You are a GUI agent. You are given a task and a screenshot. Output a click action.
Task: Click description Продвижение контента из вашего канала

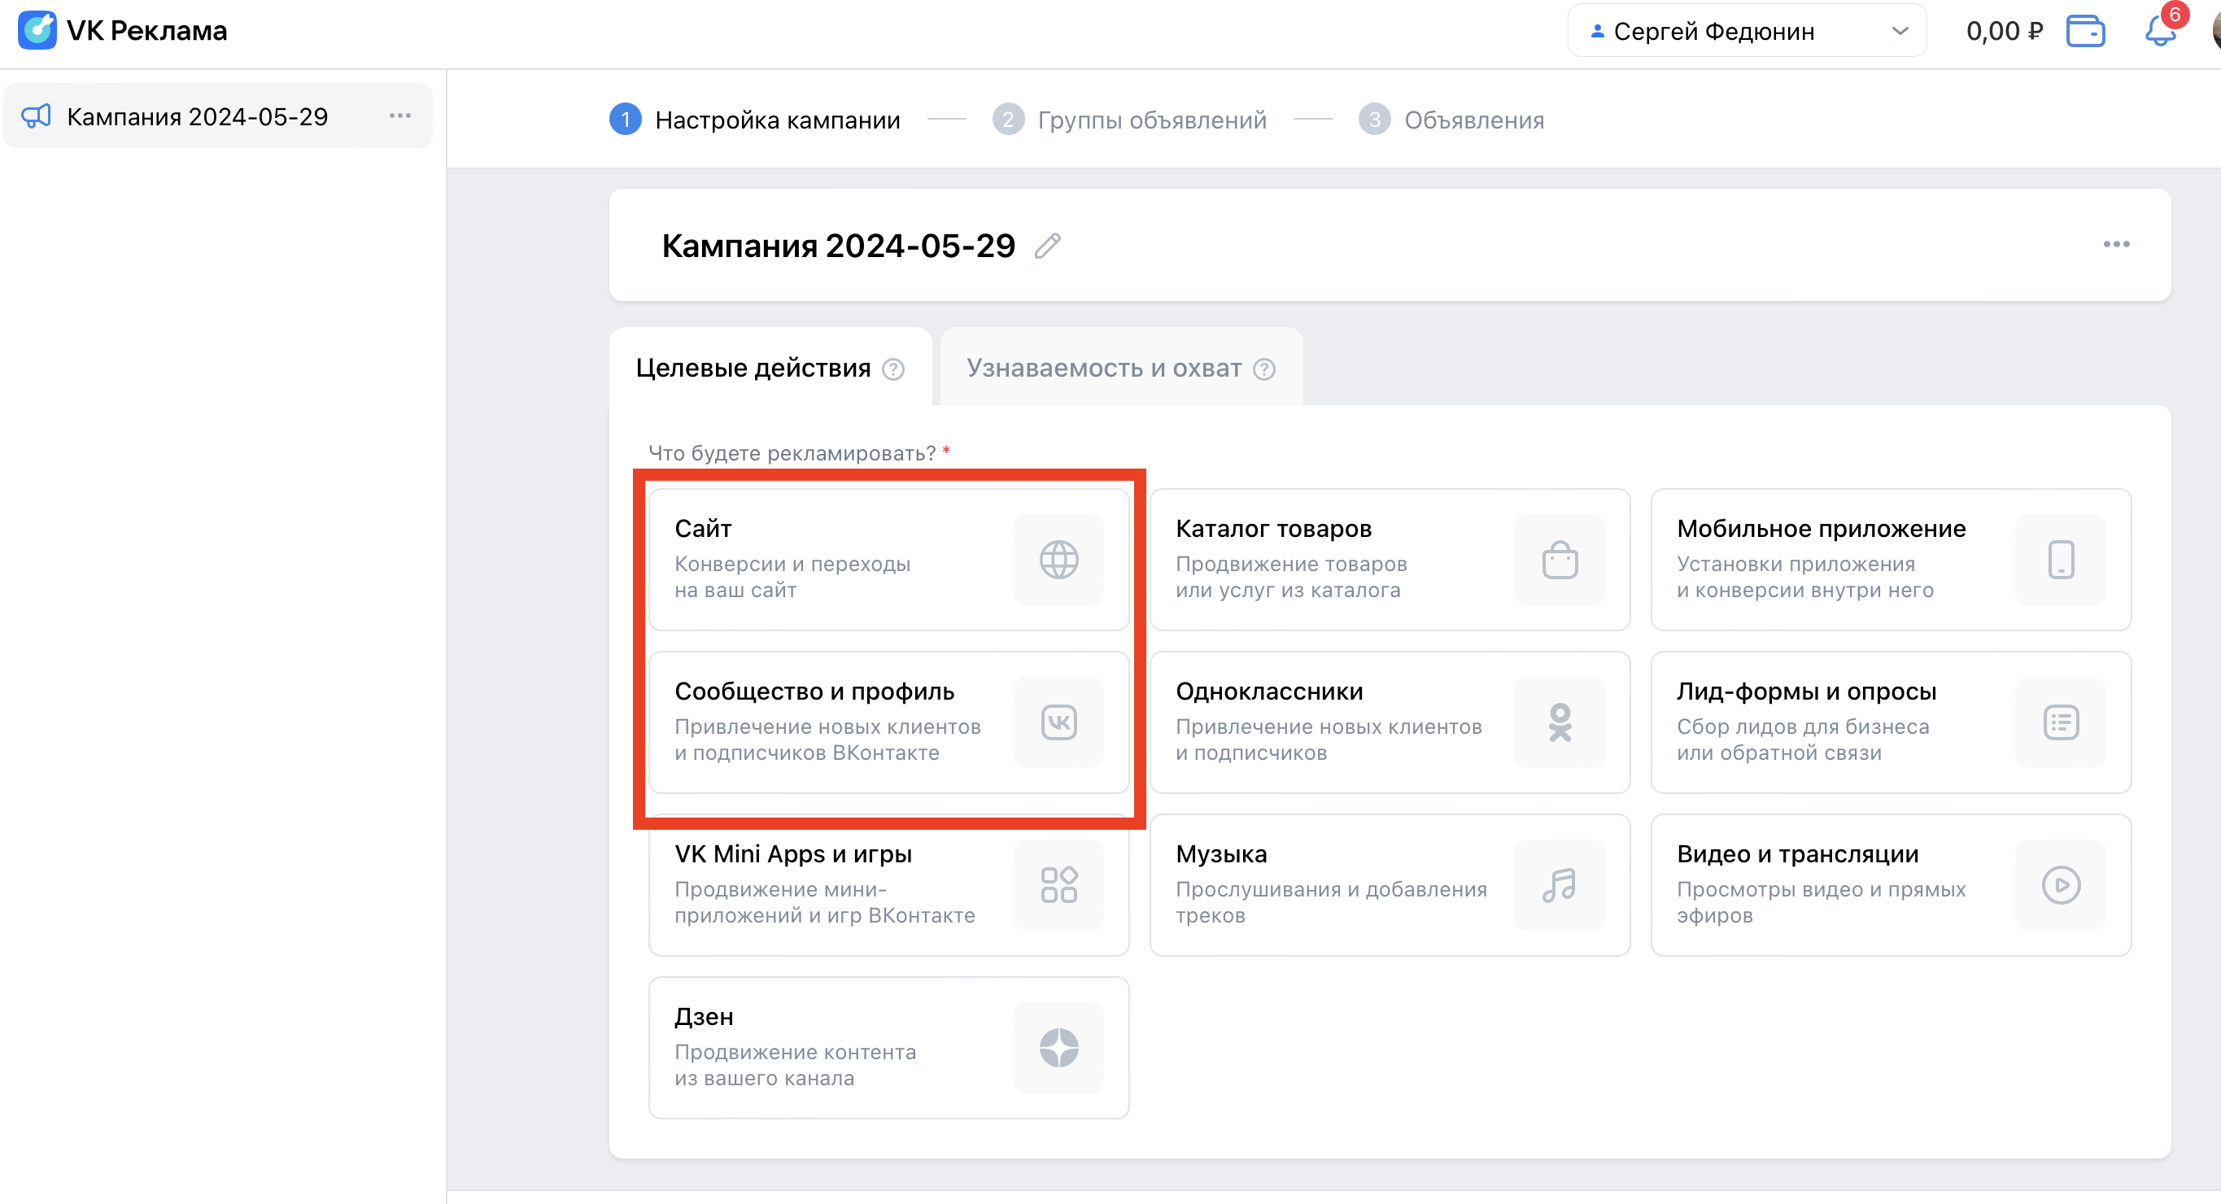[795, 1065]
